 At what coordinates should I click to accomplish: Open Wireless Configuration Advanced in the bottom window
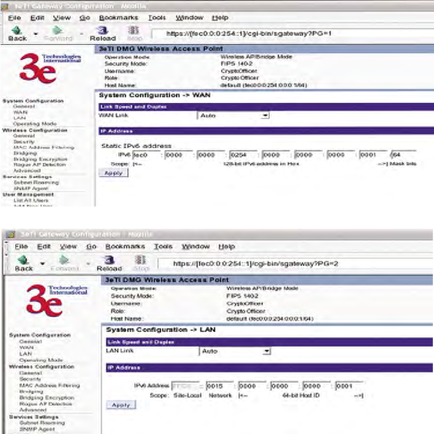pyautogui.click(x=33, y=410)
